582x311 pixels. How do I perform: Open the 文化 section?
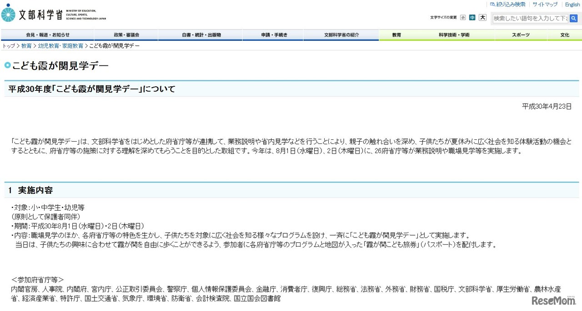pos(565,35)
